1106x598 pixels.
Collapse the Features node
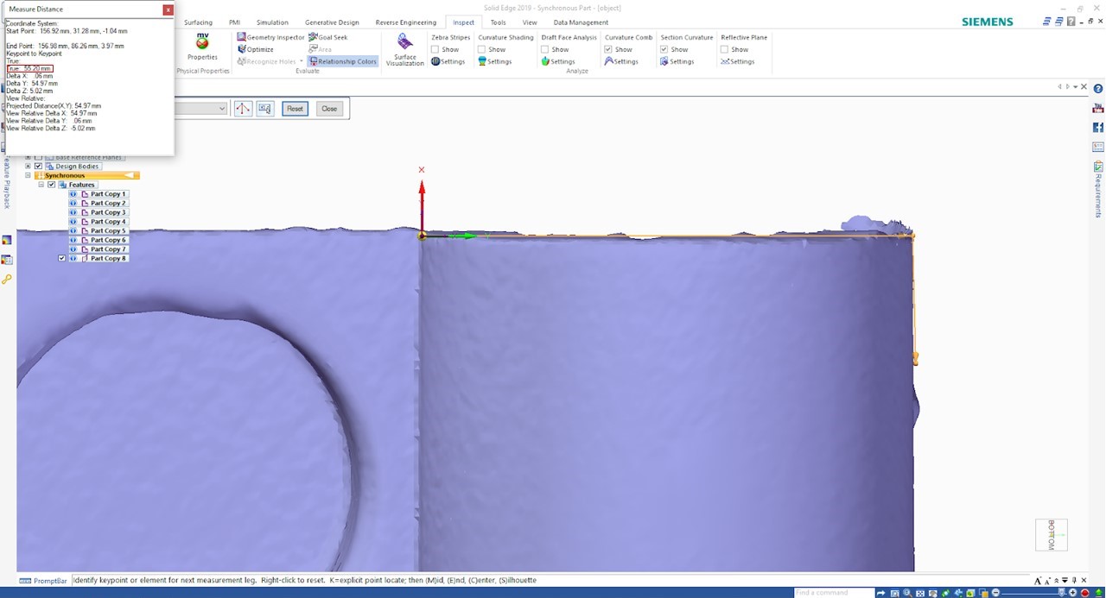pyautogui.click(x=41, y=185)
